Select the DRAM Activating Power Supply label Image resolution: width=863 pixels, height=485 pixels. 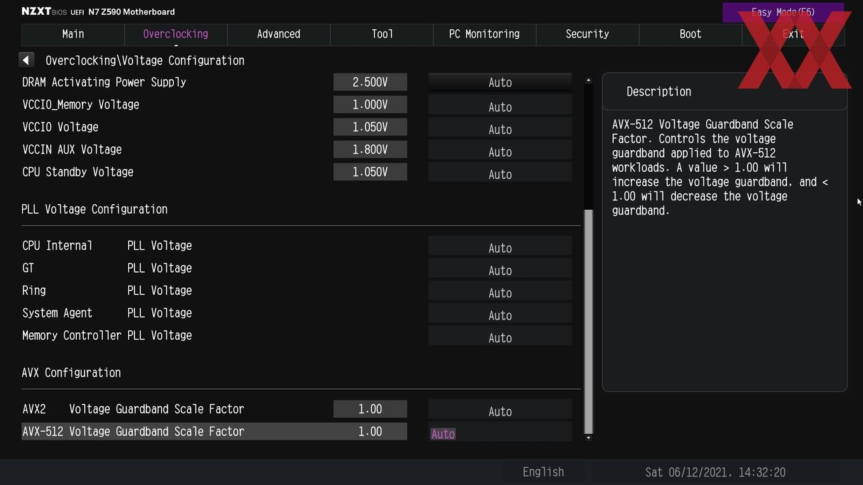[x=104, y=82]
